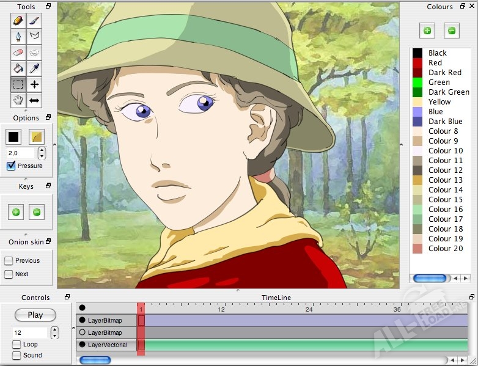This screenshot has width=478, height=366.
Task: Pick the Eyedropper tool
Action: click(x=35, y=68)
